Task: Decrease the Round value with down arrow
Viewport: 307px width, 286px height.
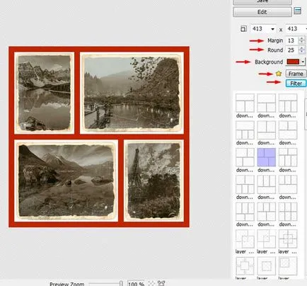Action: pyautogui.click(x=301, y=52)
